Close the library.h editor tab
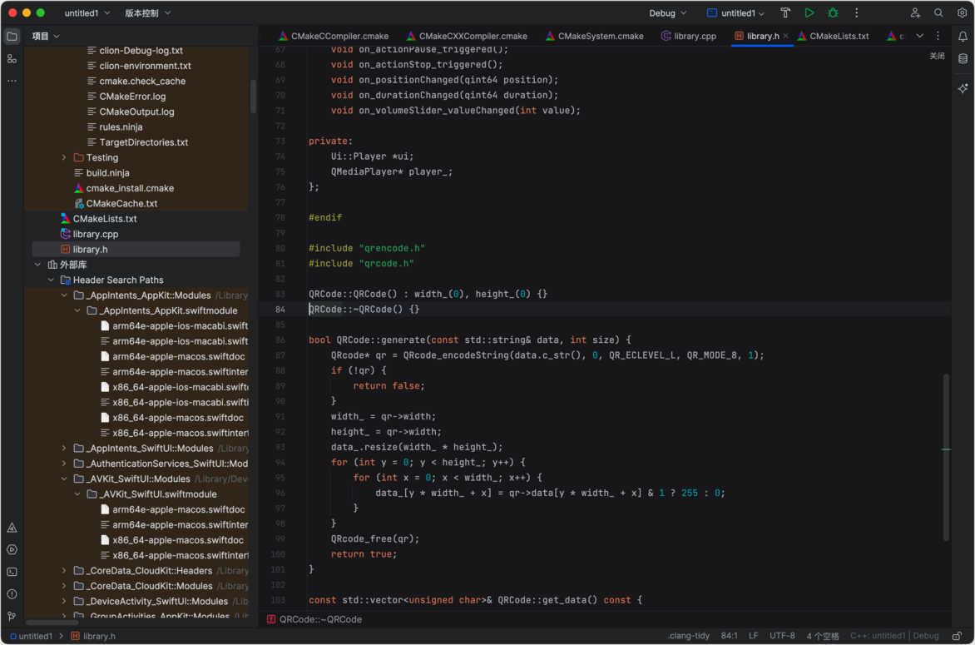 [x=786, y=36]
